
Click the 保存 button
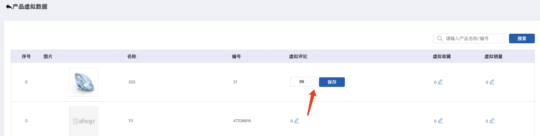point(332,82)
